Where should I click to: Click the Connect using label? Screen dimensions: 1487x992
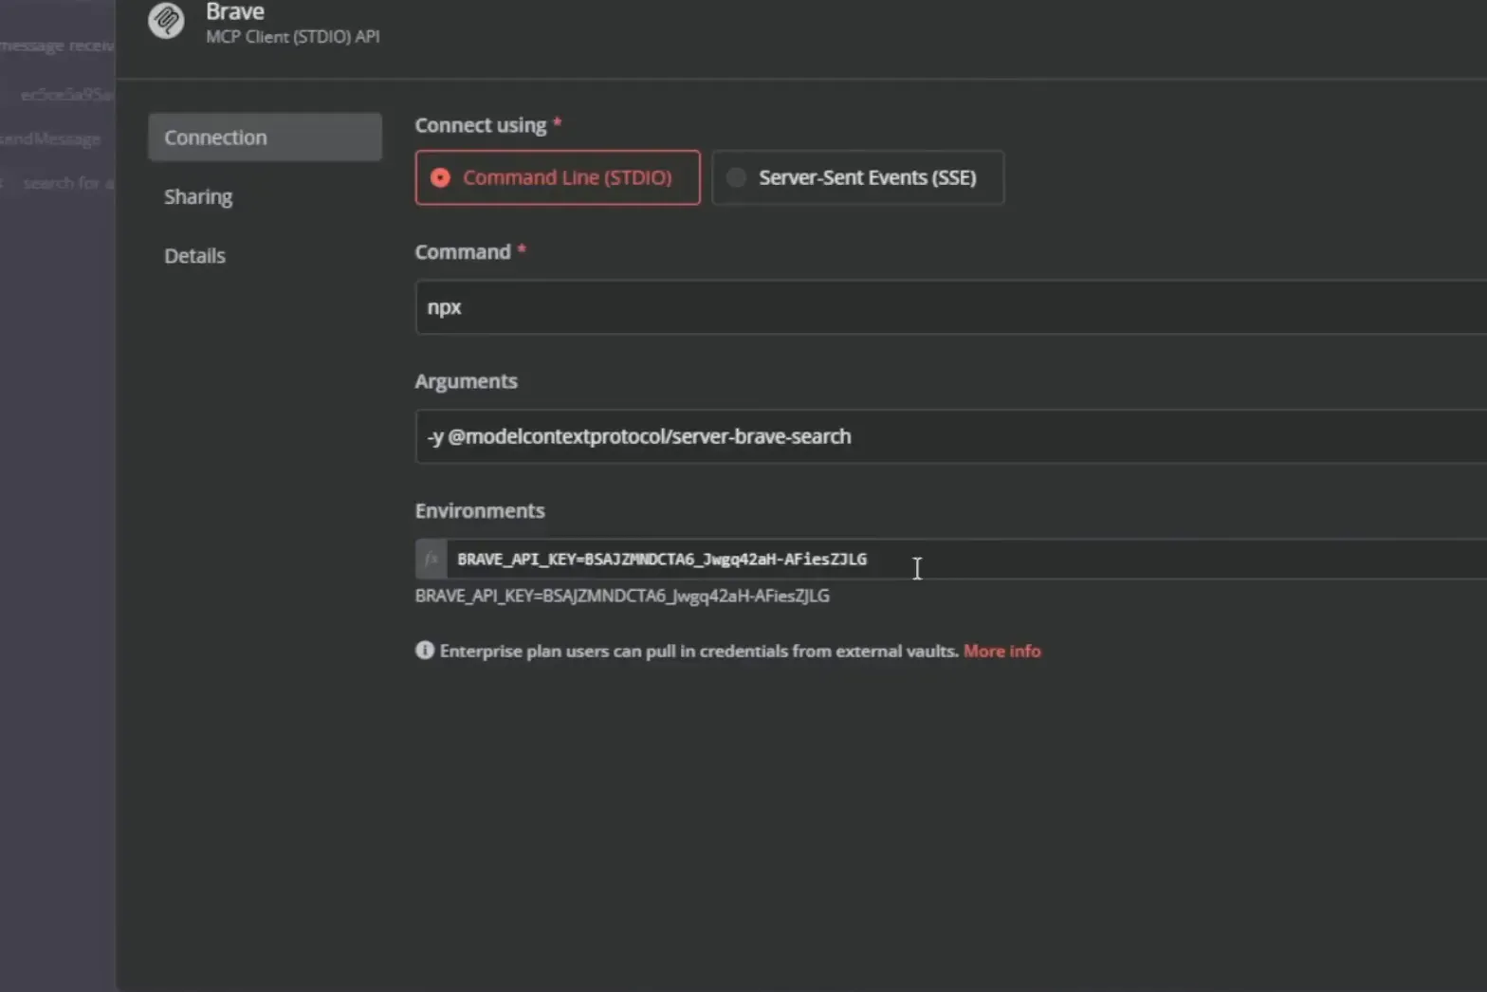tap(481, 125)
